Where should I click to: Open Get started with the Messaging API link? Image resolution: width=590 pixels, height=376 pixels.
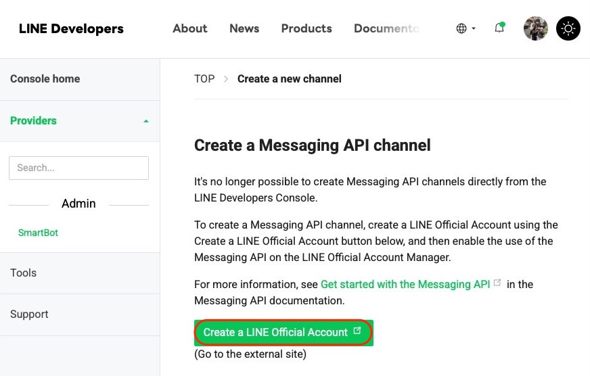[405, 284]
